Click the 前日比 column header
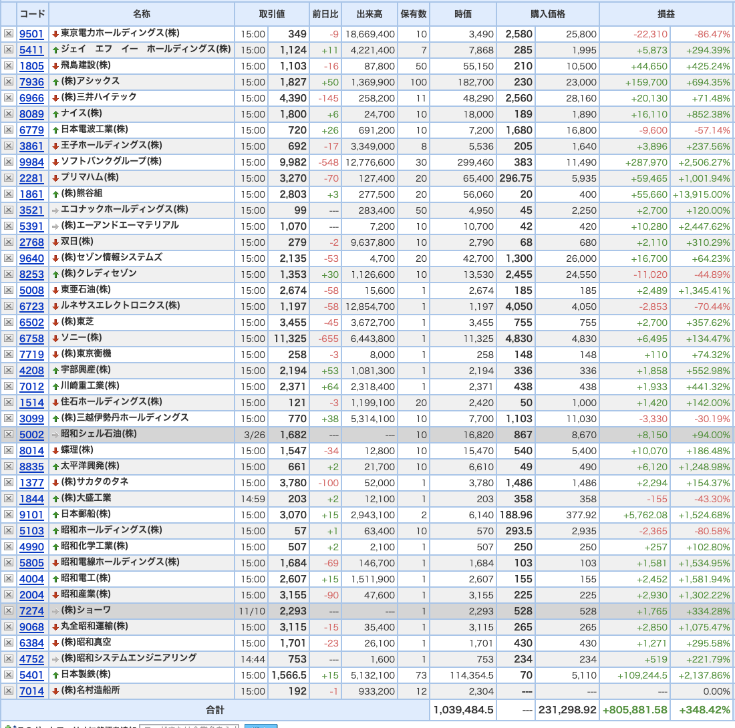Image resolution: width=735 pixels, height=728 pixels. point(325,14)
